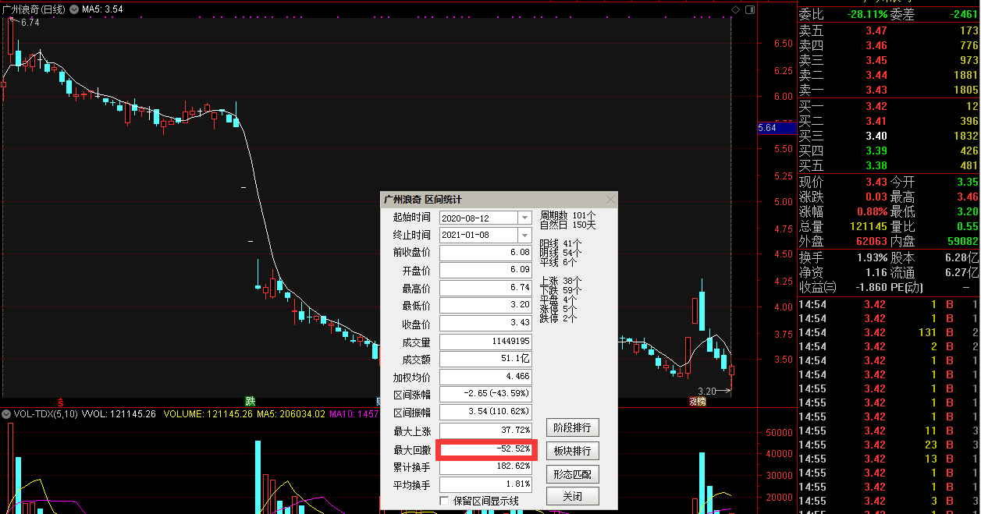Select the 买三 row at 3.40

(888, 136)
